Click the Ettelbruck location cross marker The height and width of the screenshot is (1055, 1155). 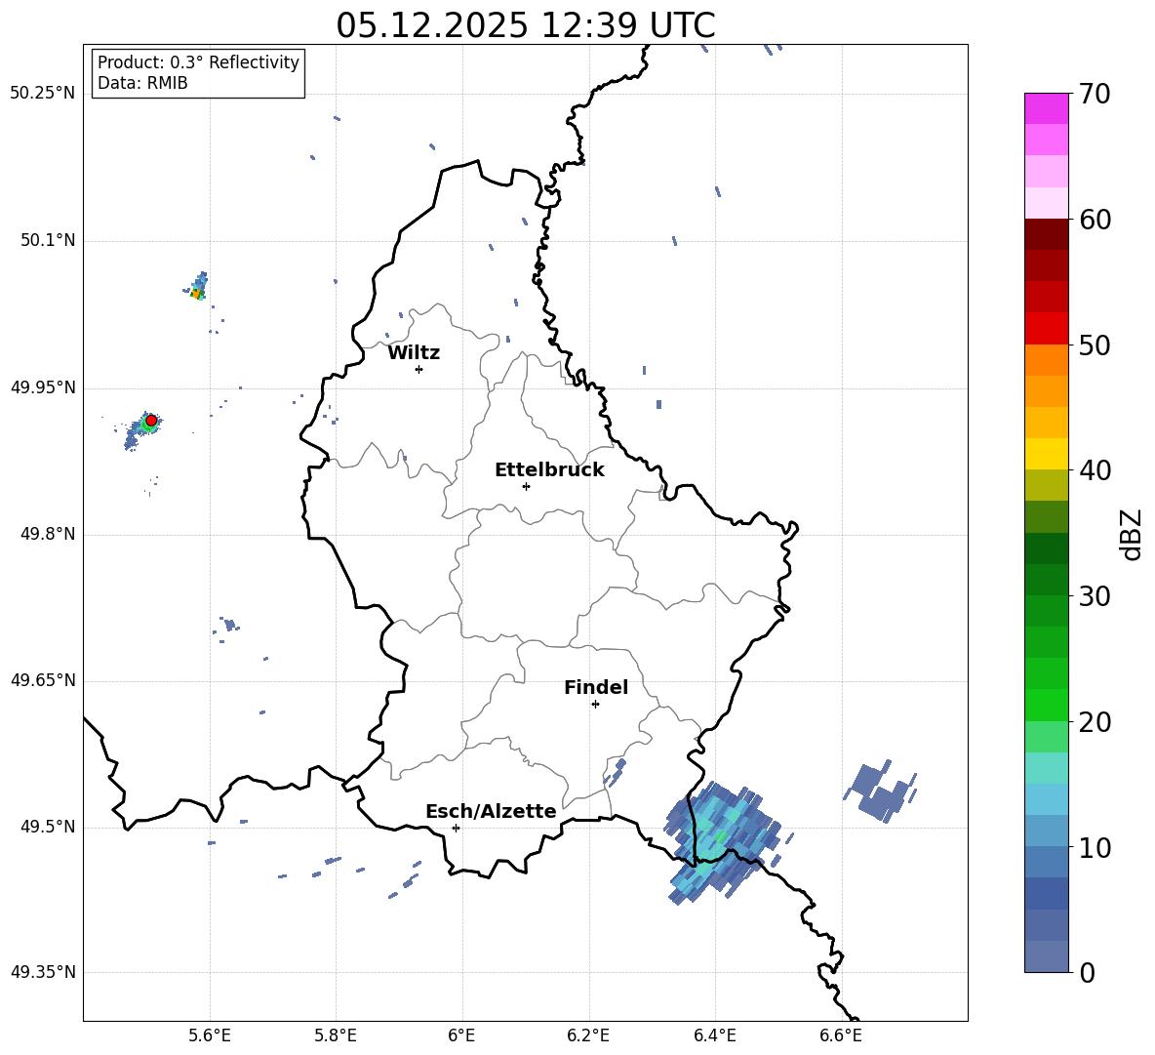pyautogui.click(x=526, y=486)
